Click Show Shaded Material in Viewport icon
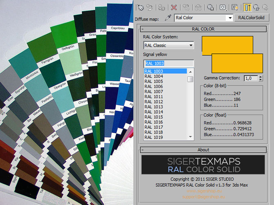Screen dimensions: 274x205 [x=235, y=7]
